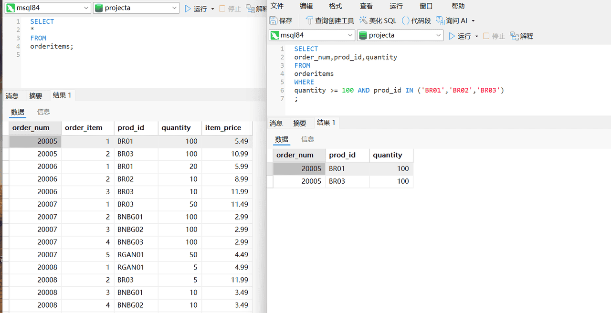Viewport: 611px width, 313px height.
Task: Switch to 摘要 tab in left window
Action: (x=35, y=96)
